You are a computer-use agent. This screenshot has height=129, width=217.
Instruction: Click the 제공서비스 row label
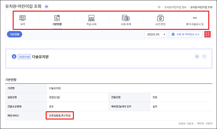click(13, 115)
